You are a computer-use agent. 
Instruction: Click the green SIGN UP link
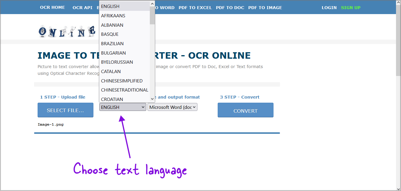pyautogui.click(x=350, y=7)
